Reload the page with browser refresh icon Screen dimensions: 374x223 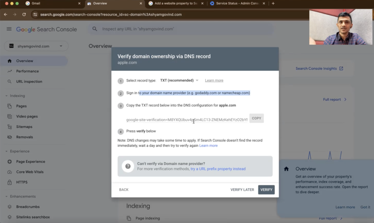24,15
